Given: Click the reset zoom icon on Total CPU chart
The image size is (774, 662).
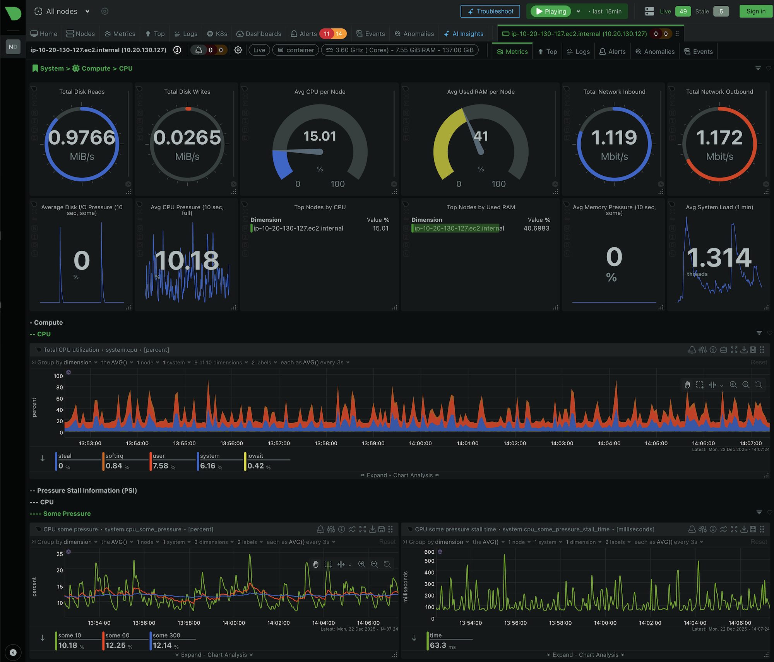Looking at the screenshot, I should tap(759, 385).
